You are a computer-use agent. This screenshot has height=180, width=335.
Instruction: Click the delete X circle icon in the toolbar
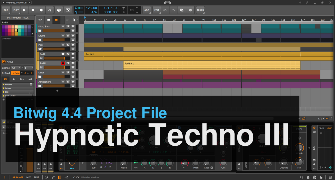190,10
